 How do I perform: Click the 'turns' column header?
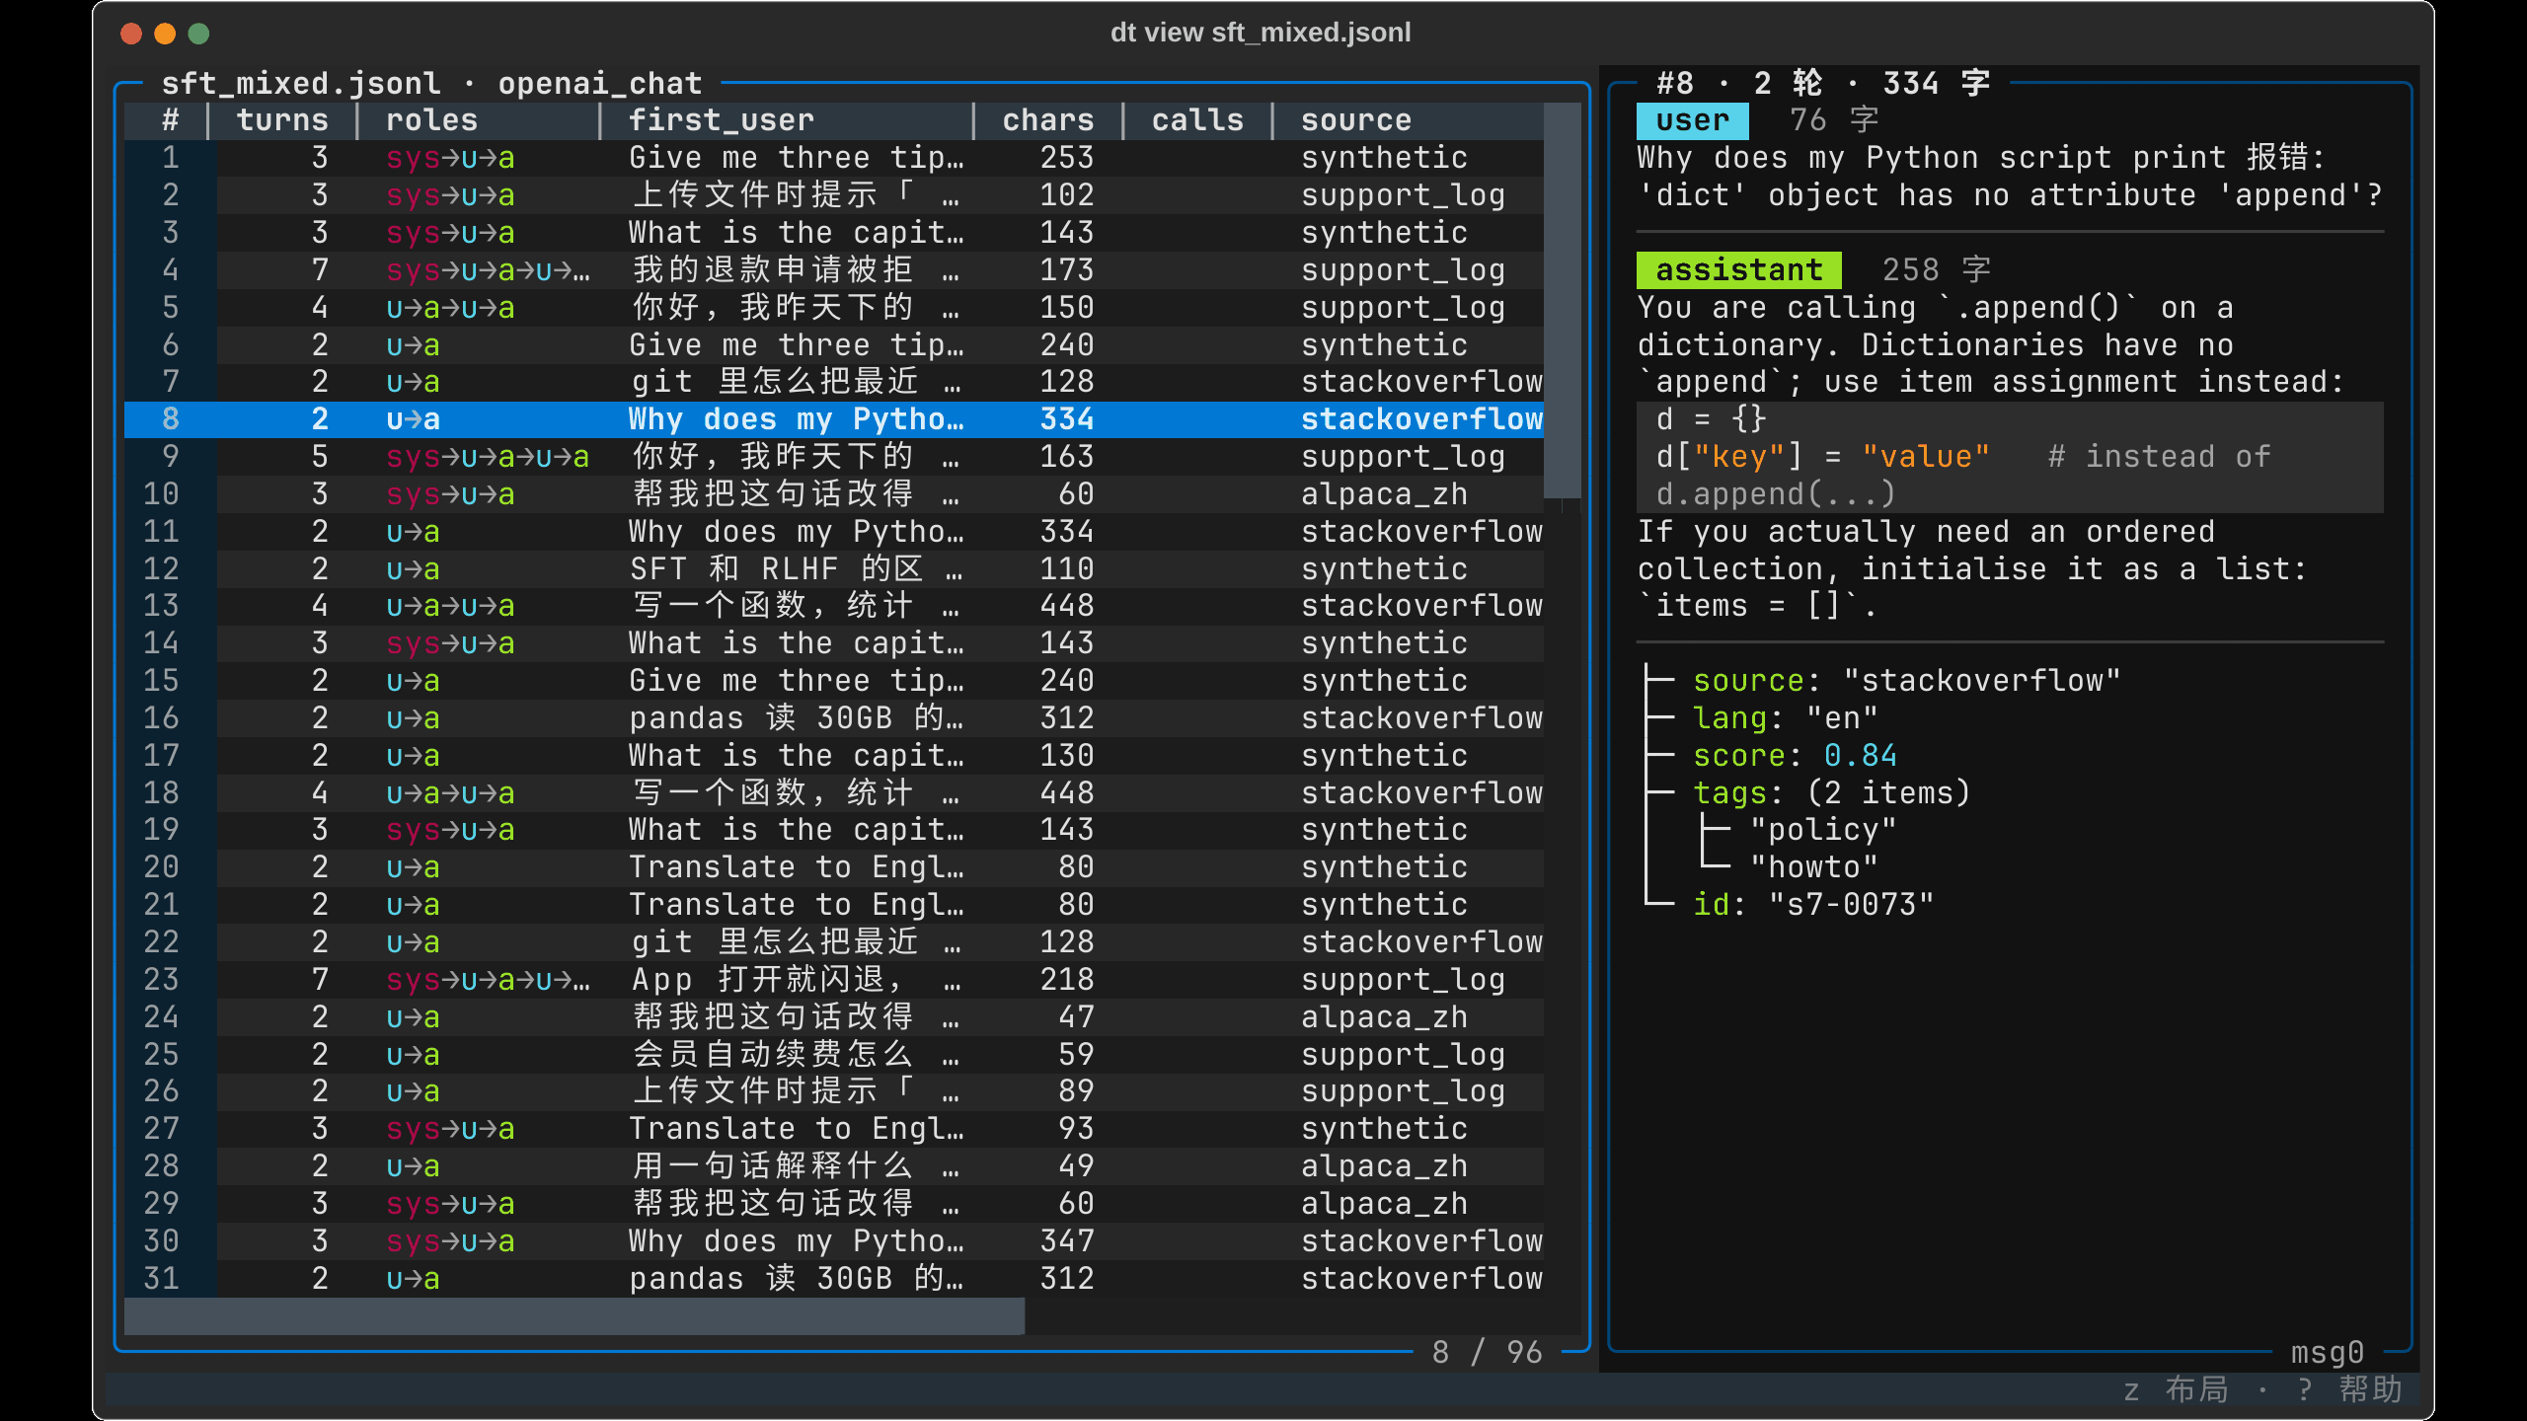tap(282, 120)
